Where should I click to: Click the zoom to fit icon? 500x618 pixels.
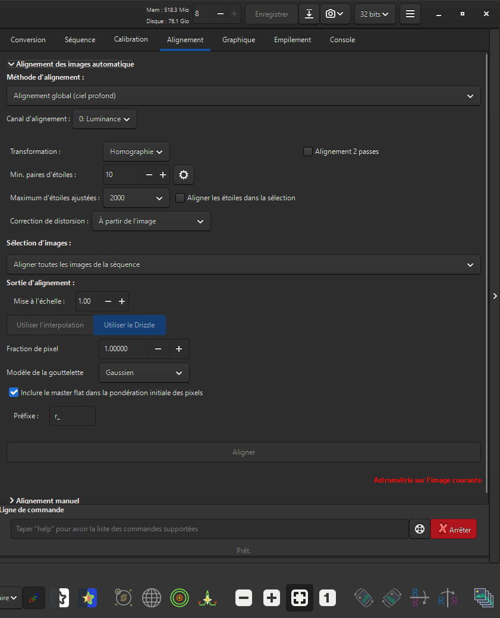pos(299,598)
